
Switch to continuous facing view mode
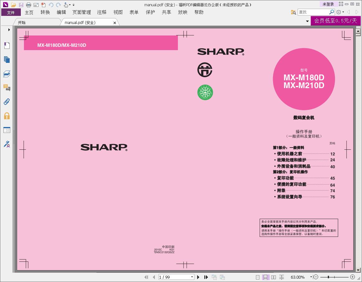tap(282, 277)
